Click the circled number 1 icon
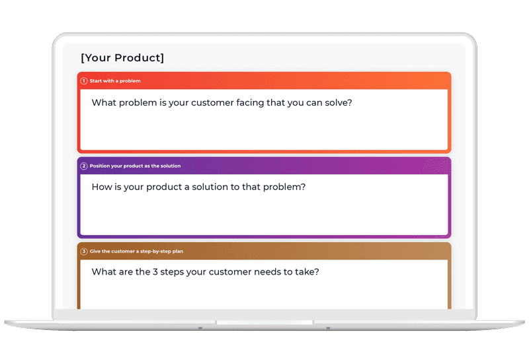Viewport: 529px width, 363px height. coord(84,81)
